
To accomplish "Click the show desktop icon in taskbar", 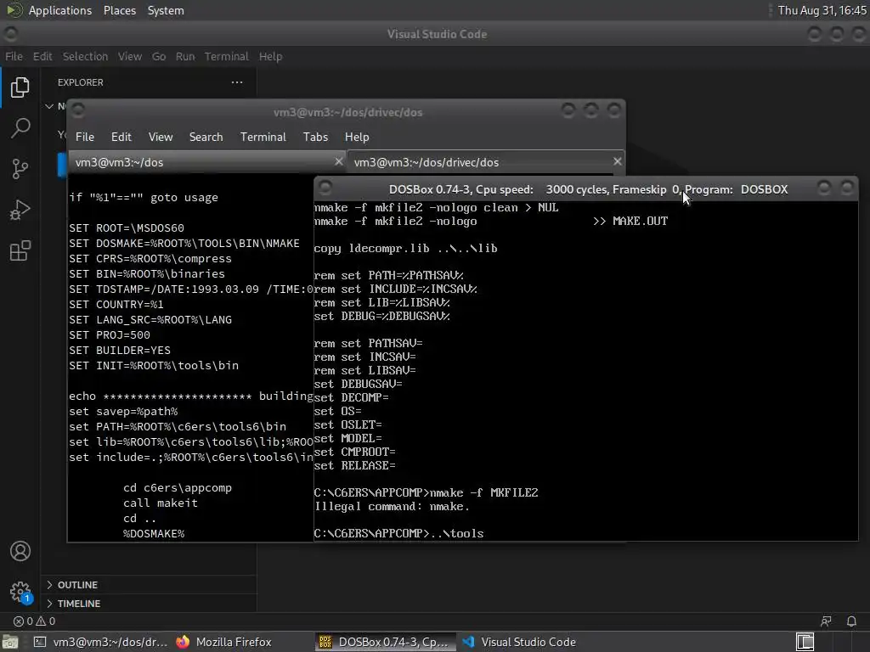I will point(10,642).
